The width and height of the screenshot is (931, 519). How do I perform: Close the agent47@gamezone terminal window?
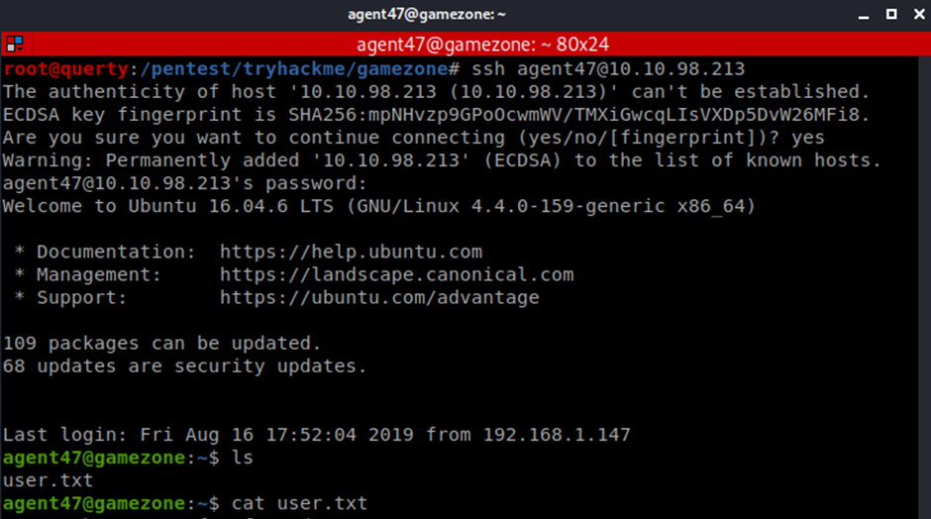click(x=918, y=14)
